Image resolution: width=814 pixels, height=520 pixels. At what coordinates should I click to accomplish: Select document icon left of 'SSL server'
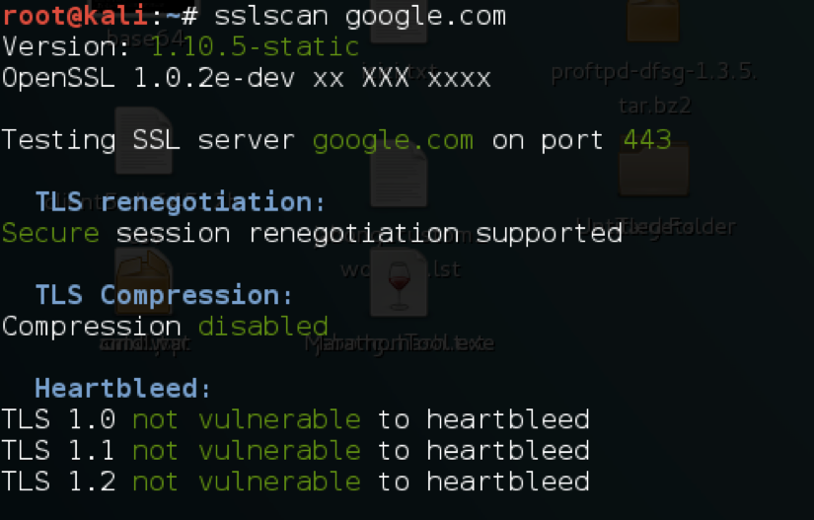coord(144,140)
